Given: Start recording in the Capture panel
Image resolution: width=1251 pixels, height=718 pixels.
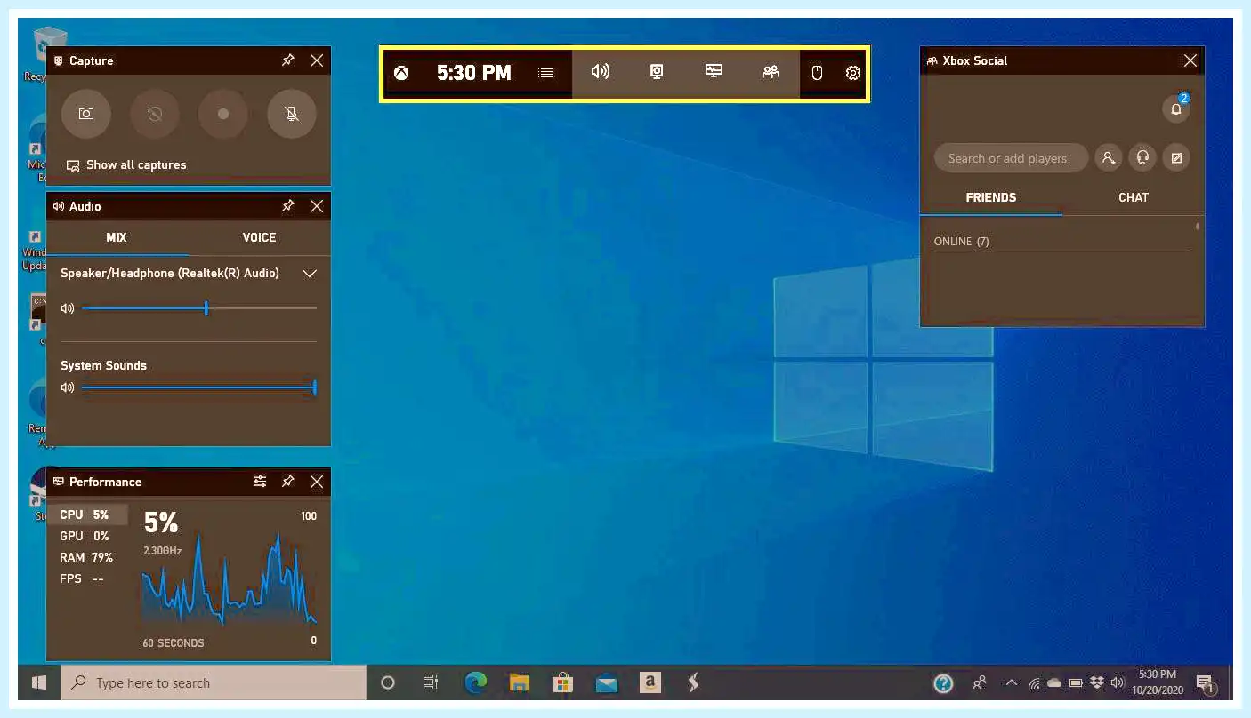Looking at the screenshot, I should tap(223, 114).
